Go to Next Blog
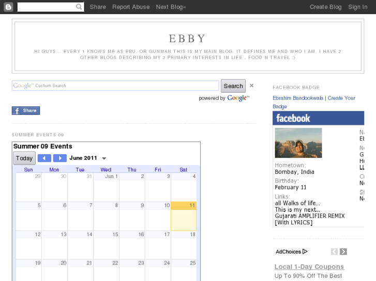 tap(171, 7)
